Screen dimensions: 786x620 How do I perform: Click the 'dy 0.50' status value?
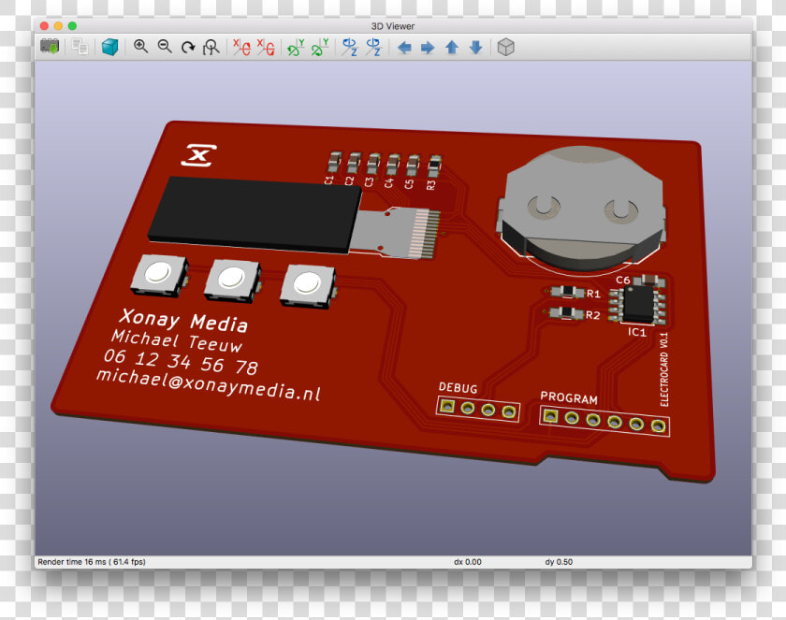[559, 562]
